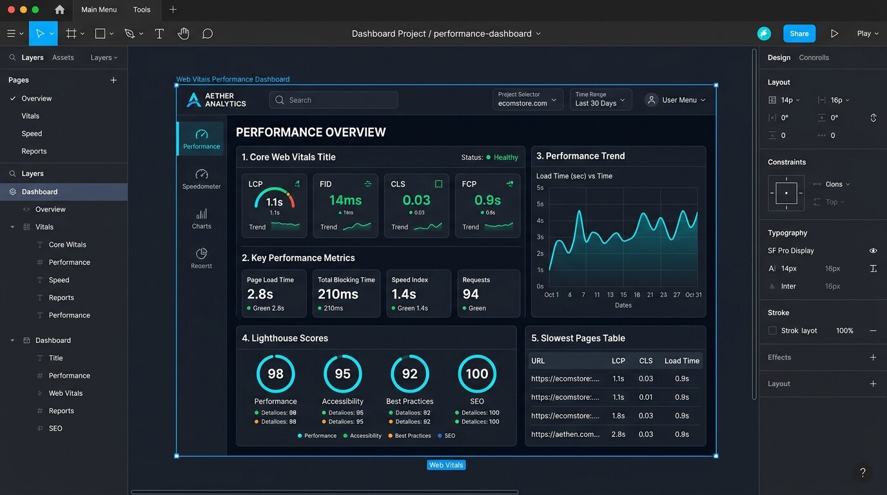
Task: Click the home icon in title bar
Action: [x=60, y=10]
